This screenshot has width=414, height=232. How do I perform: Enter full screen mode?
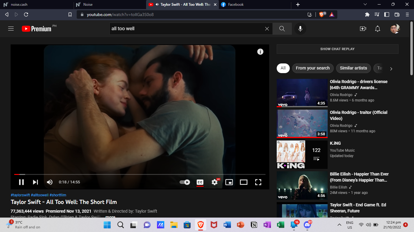click(258, 182)
